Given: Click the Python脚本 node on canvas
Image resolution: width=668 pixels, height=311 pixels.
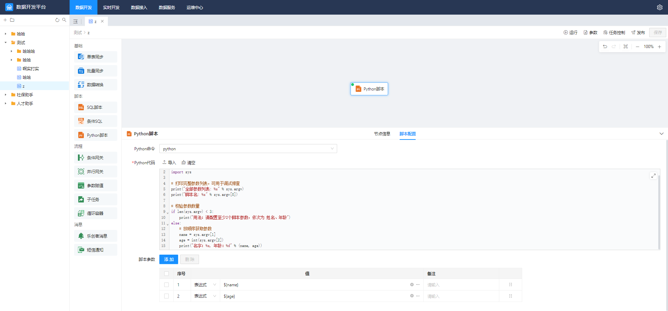Looking at the screenshot, I should tap(369, 89).
